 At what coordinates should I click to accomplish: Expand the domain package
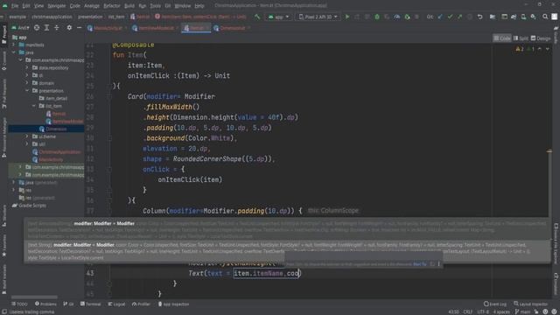coord(27,83)
